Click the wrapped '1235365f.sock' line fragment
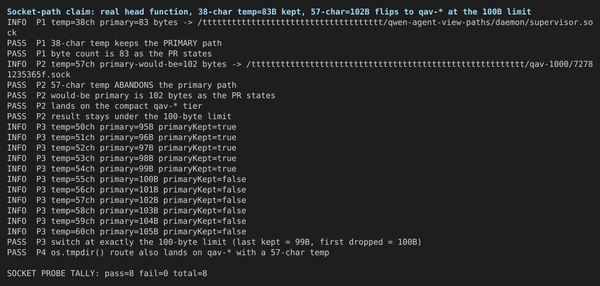This screenshot has width=600, height=286. 38,74
